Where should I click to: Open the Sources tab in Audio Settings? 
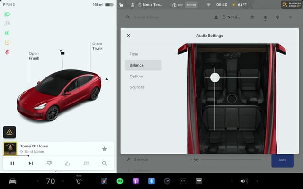click(x=137, y=87)
